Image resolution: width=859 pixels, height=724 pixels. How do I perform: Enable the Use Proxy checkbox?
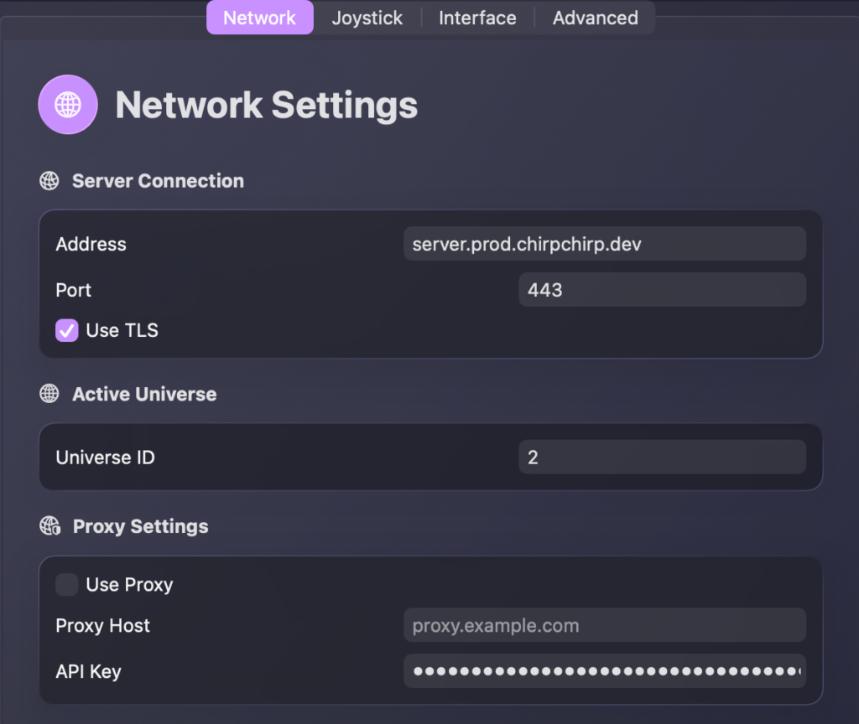point(67,585)
